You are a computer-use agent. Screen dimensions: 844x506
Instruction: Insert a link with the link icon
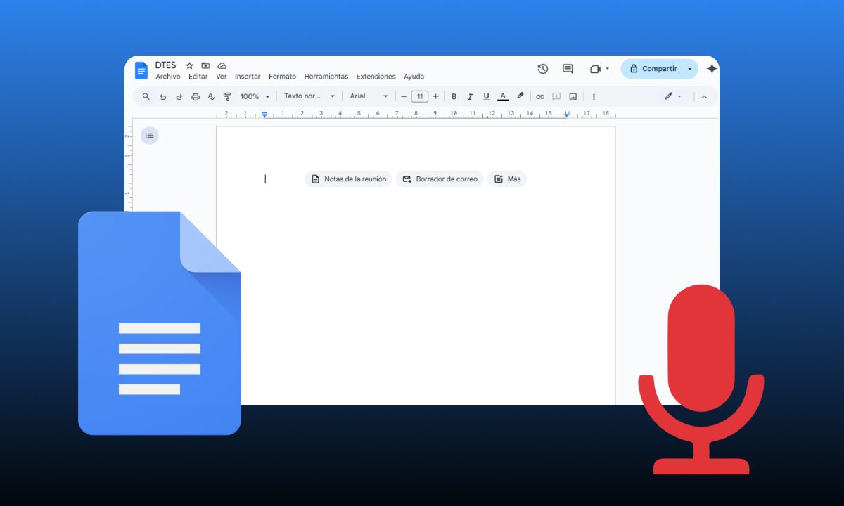540,96
